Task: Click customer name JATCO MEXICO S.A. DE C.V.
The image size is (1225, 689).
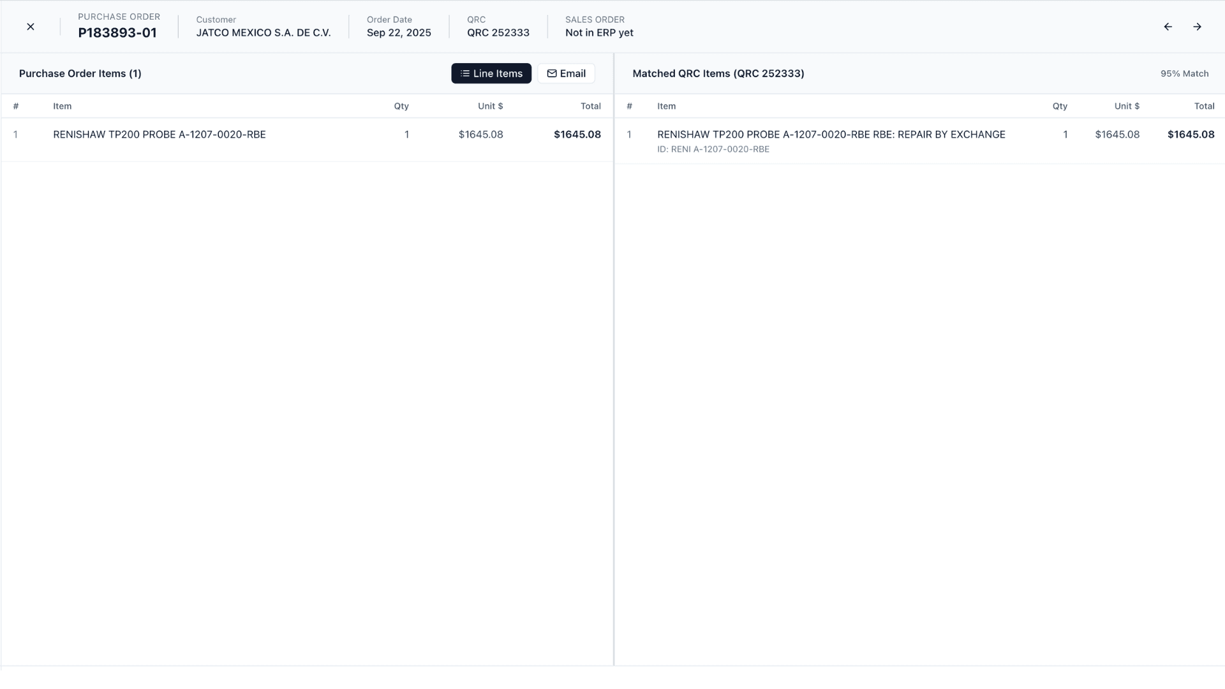Action: tap(263, 33)
